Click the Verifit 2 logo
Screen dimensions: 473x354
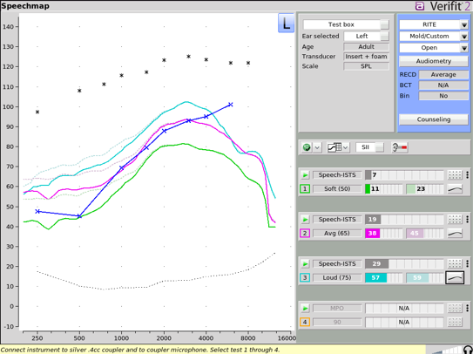(x=443, y=6)
